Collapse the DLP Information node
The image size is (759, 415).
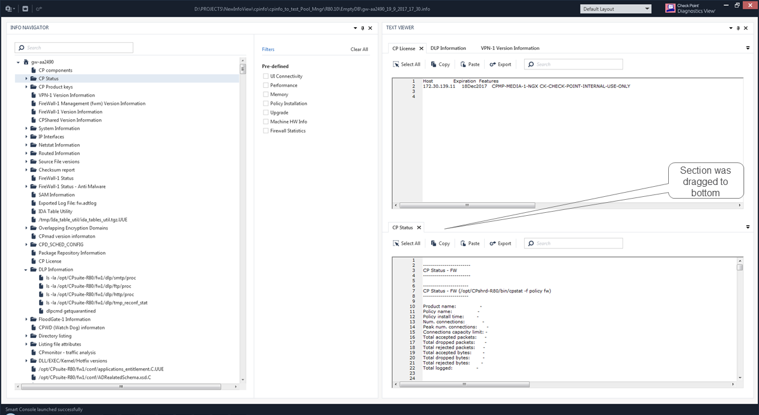click(26, 269)
